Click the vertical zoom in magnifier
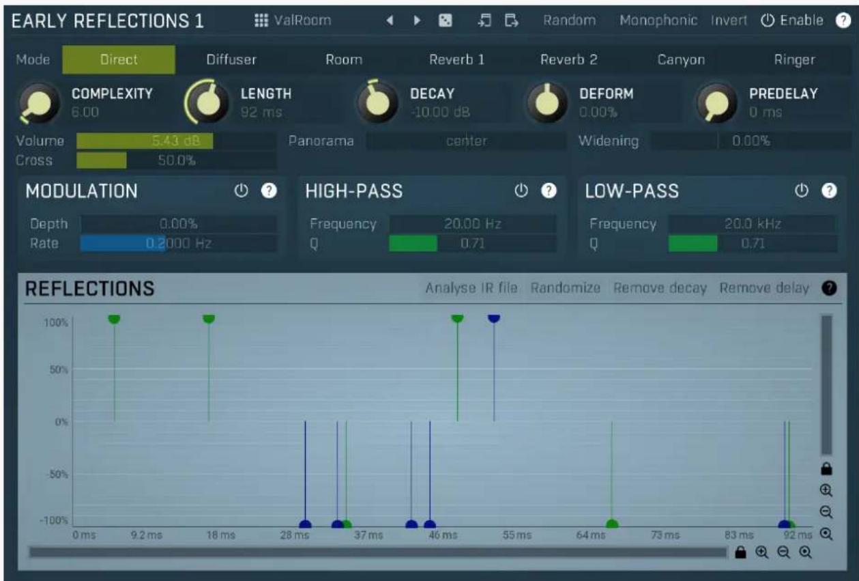 click(826, 490)
